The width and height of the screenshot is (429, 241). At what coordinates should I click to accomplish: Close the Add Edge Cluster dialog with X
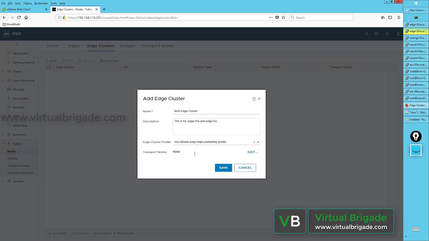[x=259, y=99]
